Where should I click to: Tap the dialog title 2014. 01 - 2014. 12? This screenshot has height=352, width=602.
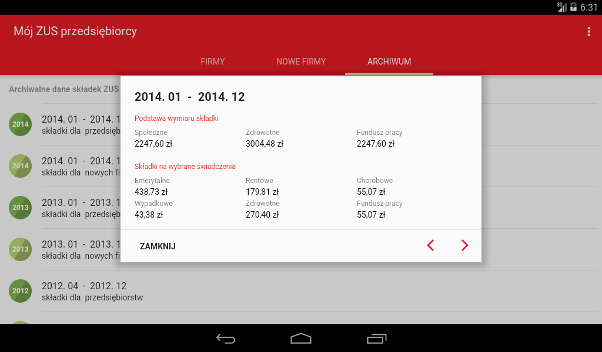pyautogui.click(x=190, y=97)
